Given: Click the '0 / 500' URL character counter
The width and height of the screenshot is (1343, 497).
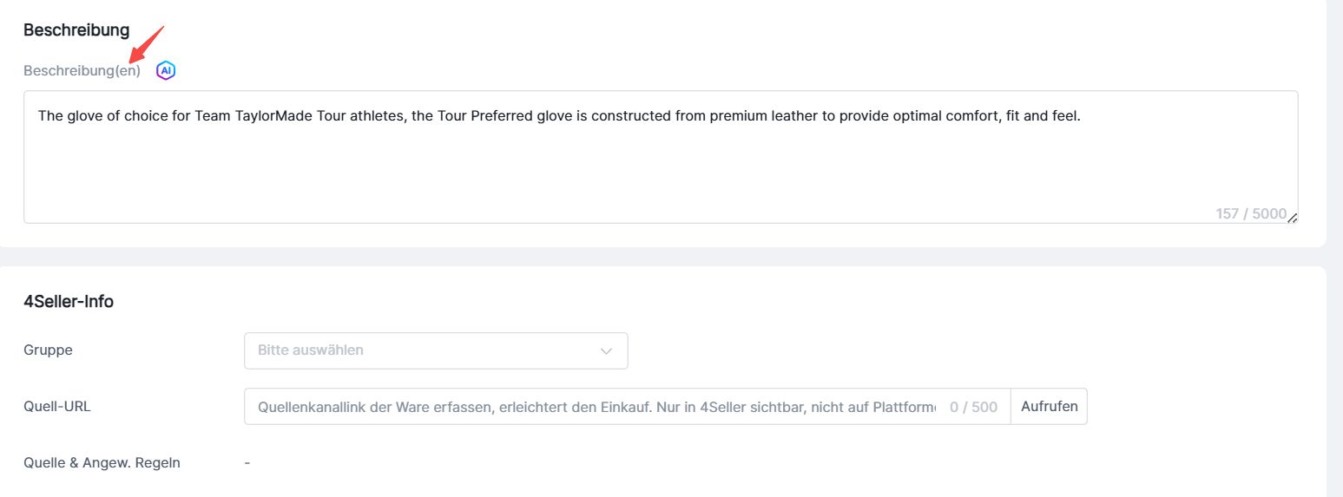Looking at the screenshot, I should 973,407.
